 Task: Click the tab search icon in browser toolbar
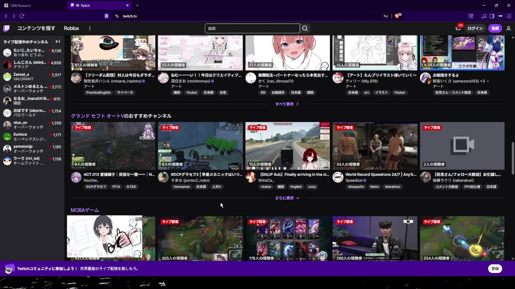[471, 16]
